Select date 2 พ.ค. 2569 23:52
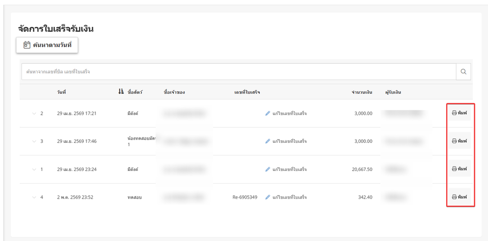This screenshot has height=241, width=488. pyautogui.click(x=75, y=197)
